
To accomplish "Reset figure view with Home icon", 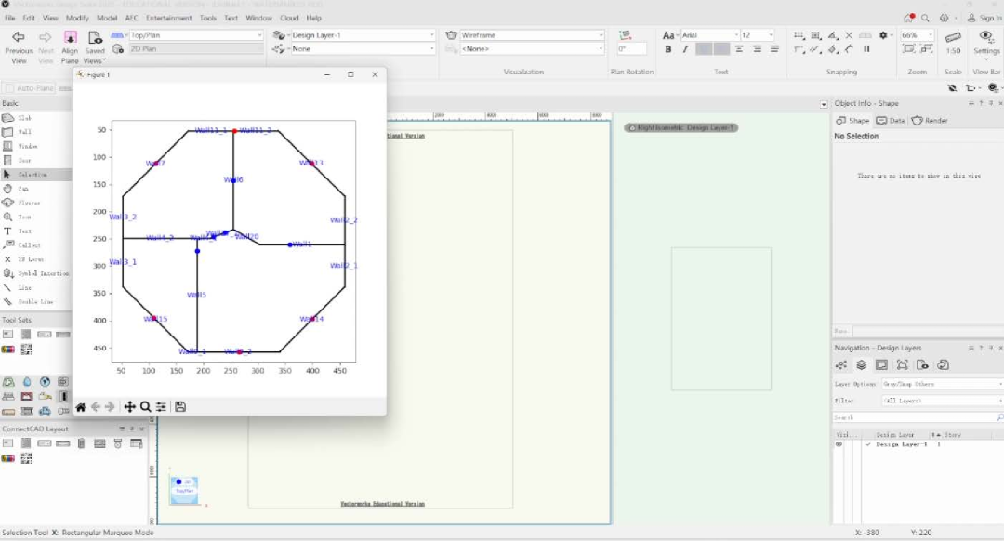I will pos(81,407).
